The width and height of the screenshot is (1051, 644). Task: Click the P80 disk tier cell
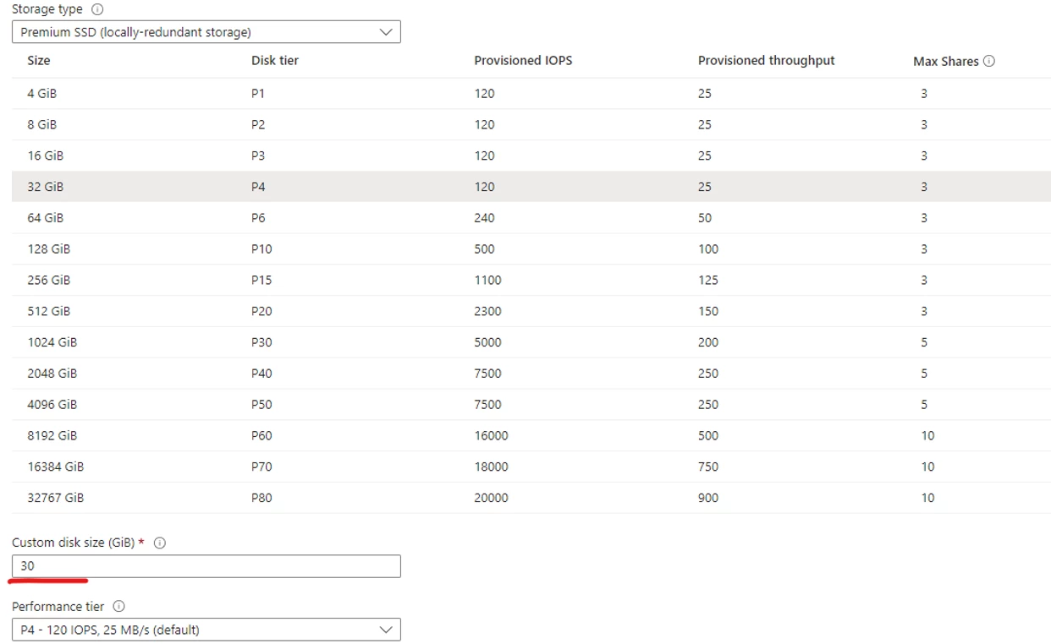click(261, 498)
